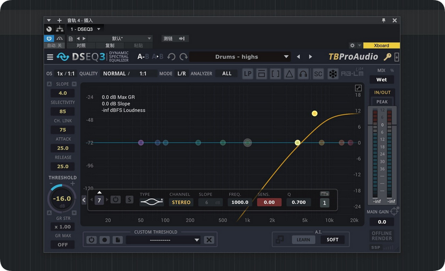Toggle band 7 power button
Image resolution: width=445 pixels, height=271 pixels.
coord(116,199)
